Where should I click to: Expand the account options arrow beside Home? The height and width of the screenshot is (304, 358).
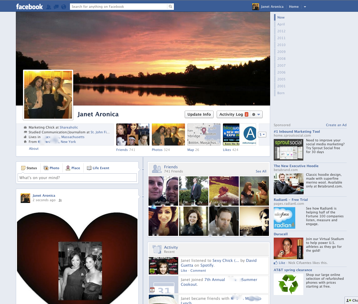305,6
